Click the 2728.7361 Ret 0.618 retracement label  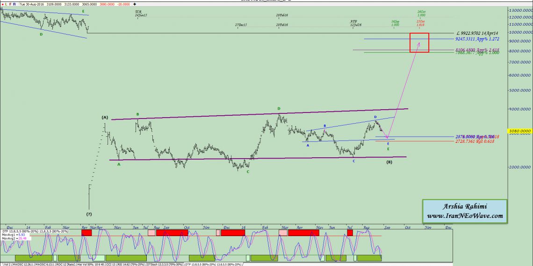(x=475, y=141)
